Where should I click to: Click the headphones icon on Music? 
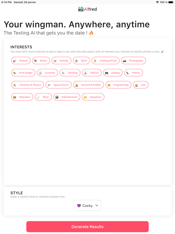38,97
